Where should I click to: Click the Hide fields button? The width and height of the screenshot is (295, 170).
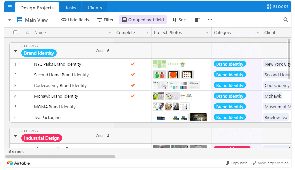point(75,20)
